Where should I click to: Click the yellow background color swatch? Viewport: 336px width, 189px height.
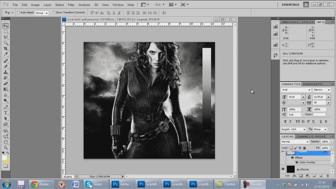pos(7,160)
